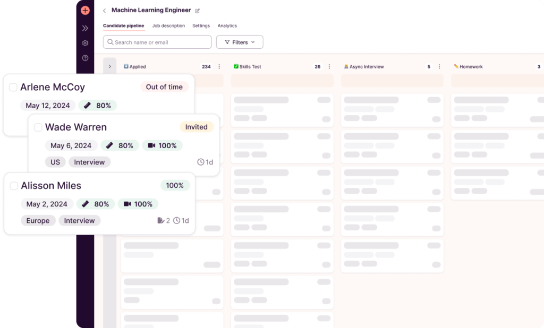Select Wade Warren's checkbox
Screen dimensions: 544x328
38,127
